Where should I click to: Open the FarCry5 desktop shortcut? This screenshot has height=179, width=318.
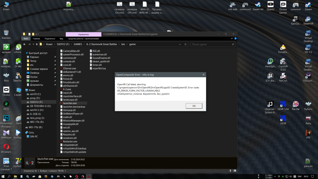(x=283, y=77)
